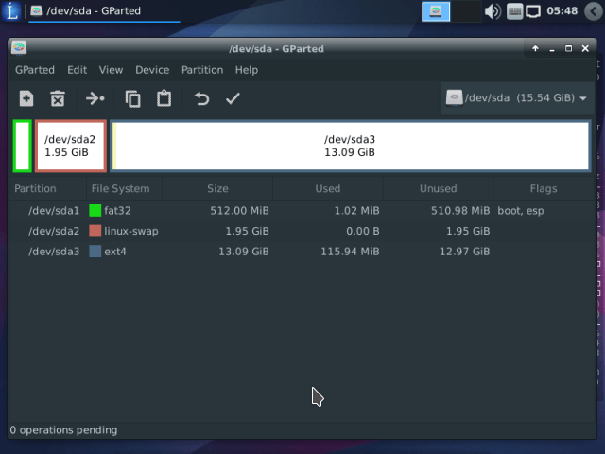Select the green sda1 block in disk map
The width and height of the screenshot is (605, 454).
click(x=23, y=146)
